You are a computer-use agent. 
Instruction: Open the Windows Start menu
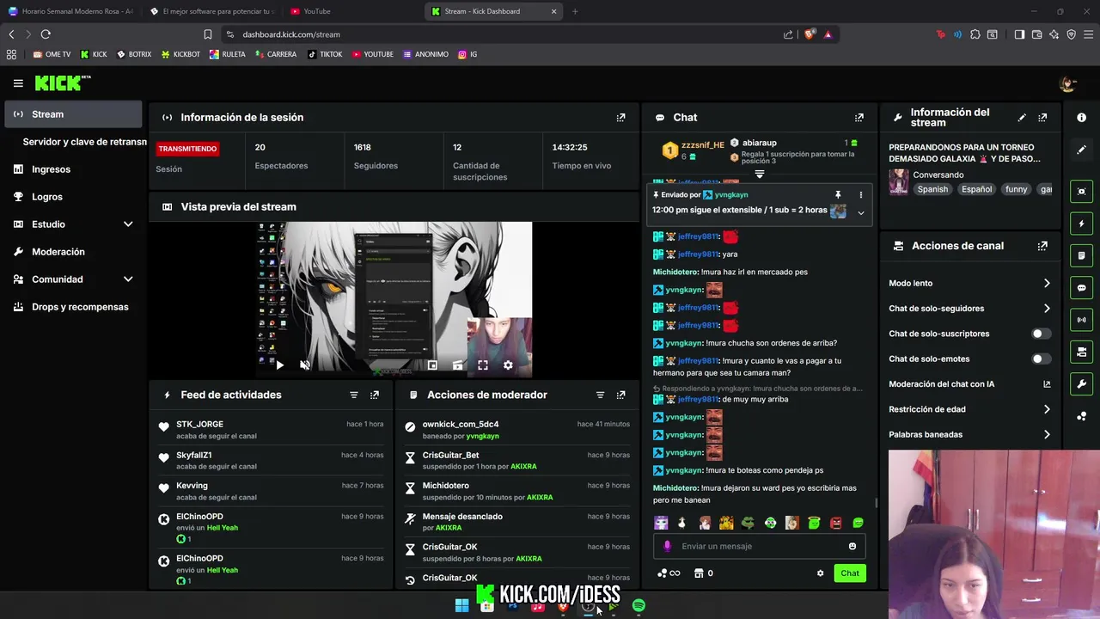461,606
